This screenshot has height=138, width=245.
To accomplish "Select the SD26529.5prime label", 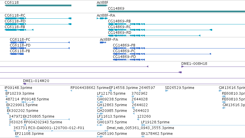I will pyautogui.click(x=180, y=88).
